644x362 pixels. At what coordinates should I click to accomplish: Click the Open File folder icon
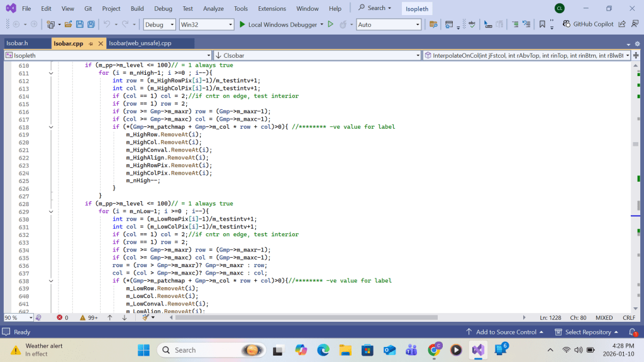pos(67,25)
